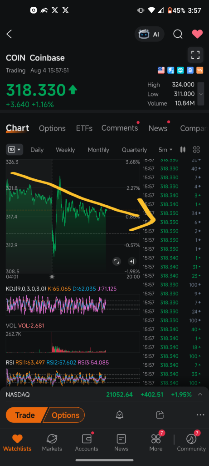This screenshot has width=209, height=466.
Task: Select the Daily chart period
Action: (37, 150)
